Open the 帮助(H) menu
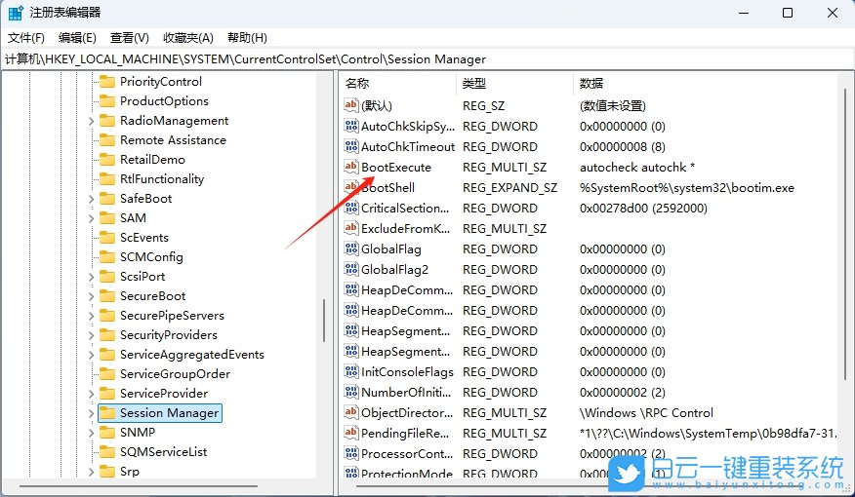This screenshot has width=855, height=497. [x=247, y=38]
